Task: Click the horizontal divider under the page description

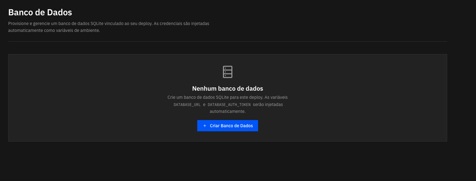Action: tap(228, 40)
